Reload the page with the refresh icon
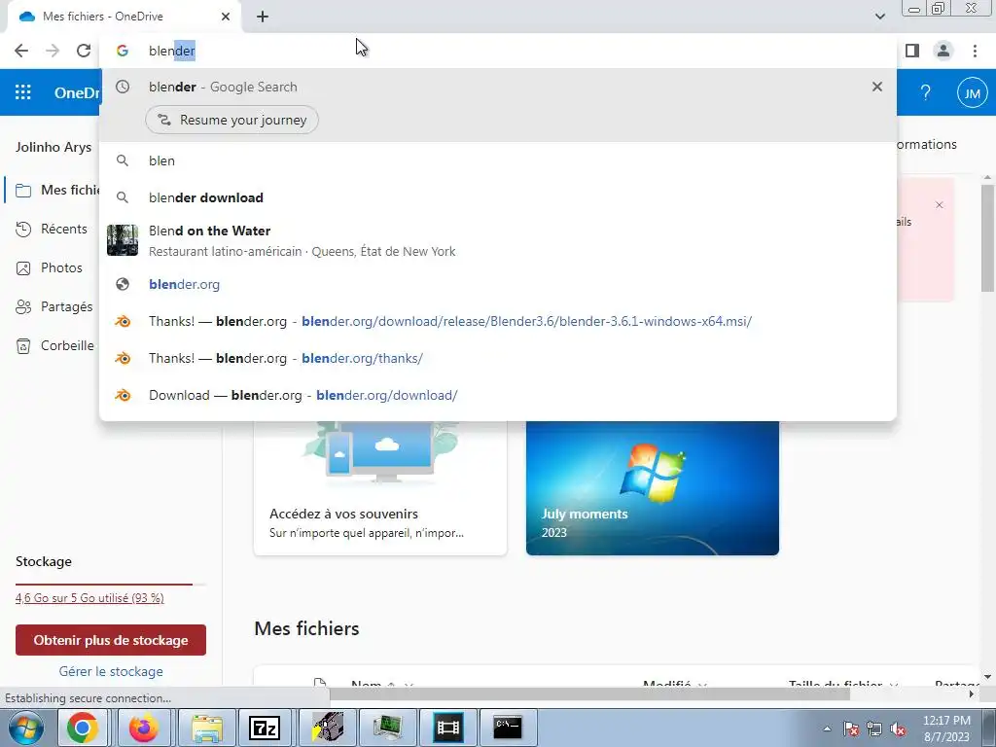 click(84, 51)
